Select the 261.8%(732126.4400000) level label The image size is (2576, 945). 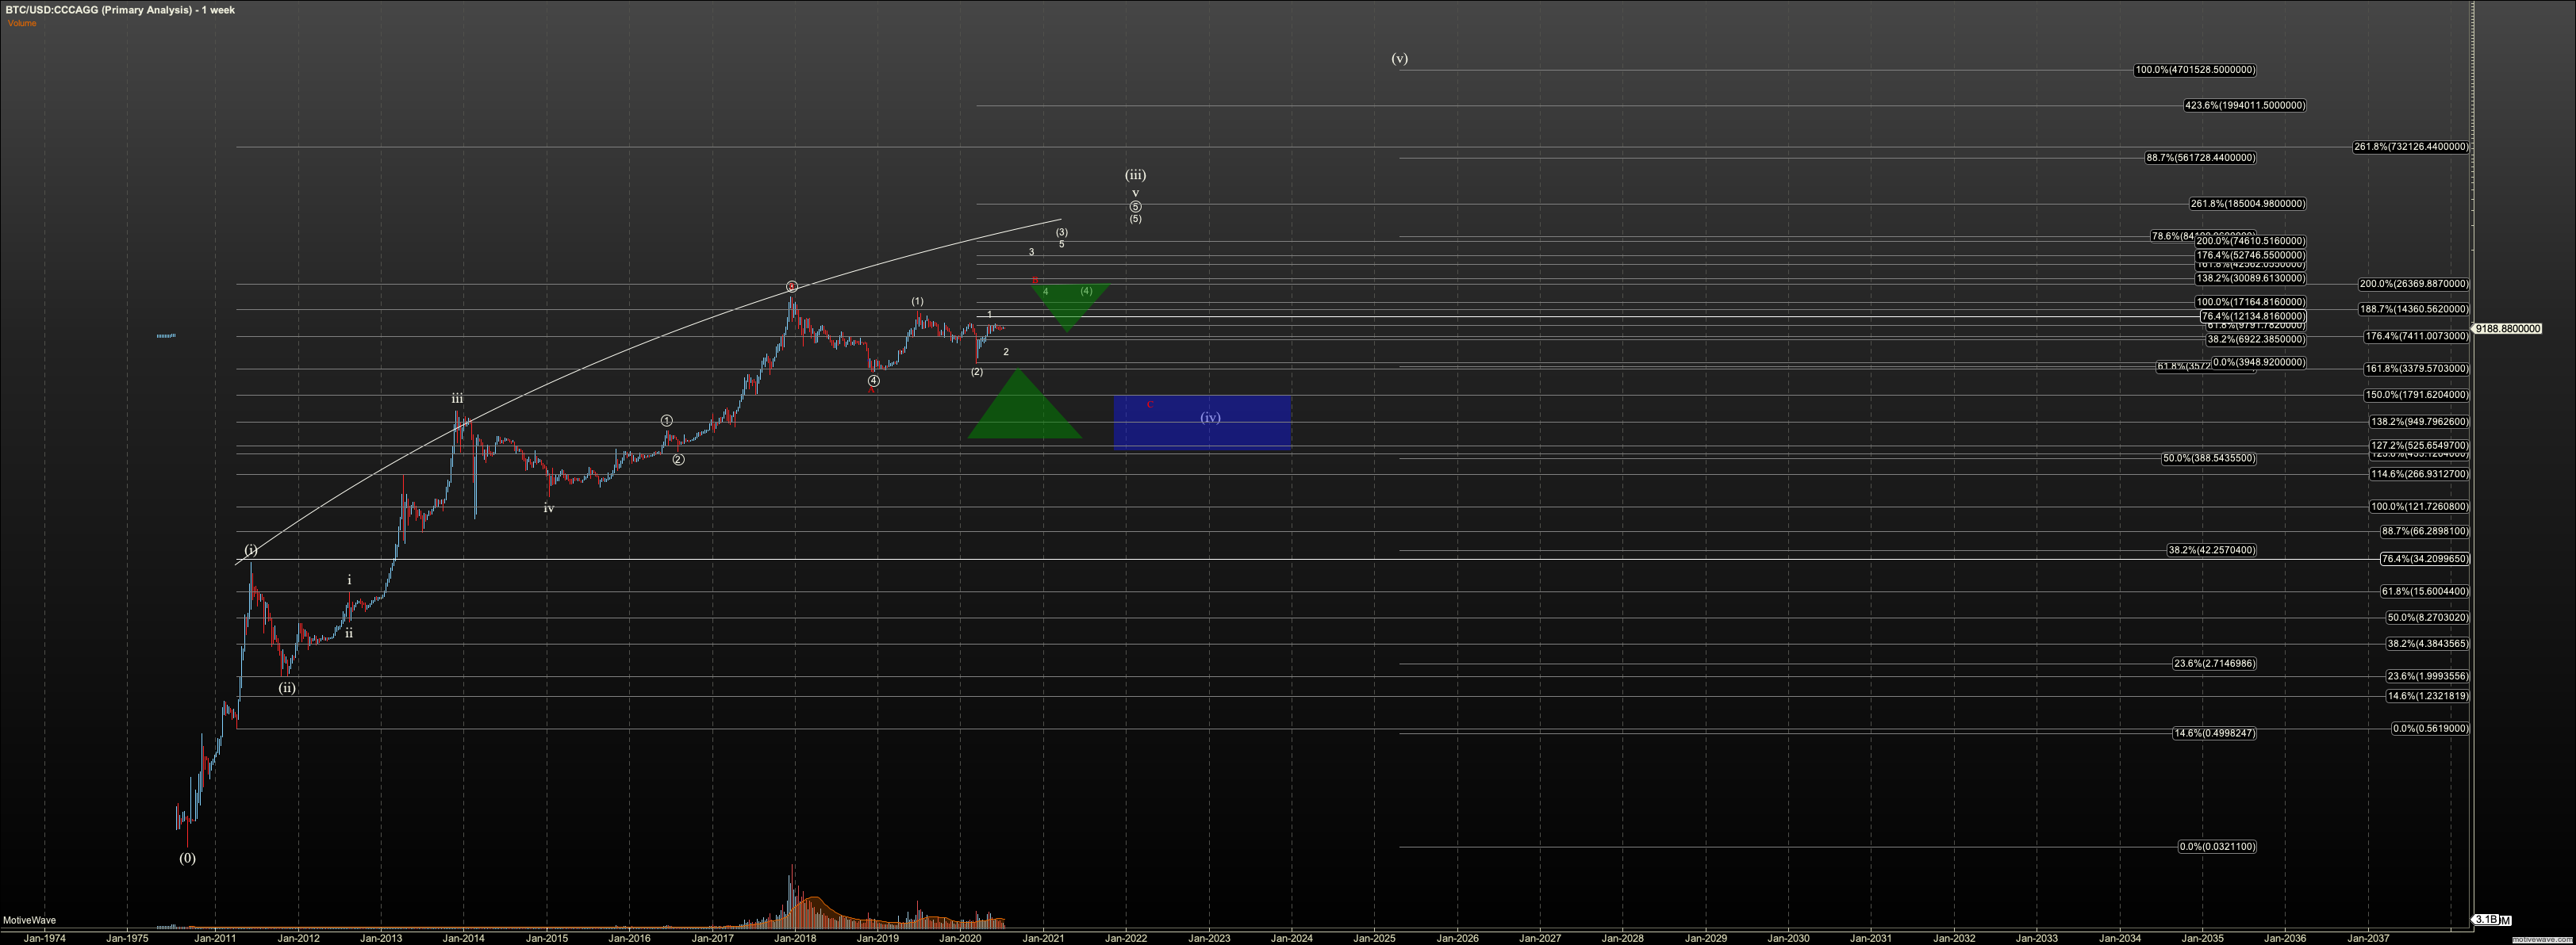tap(2411, 147)
